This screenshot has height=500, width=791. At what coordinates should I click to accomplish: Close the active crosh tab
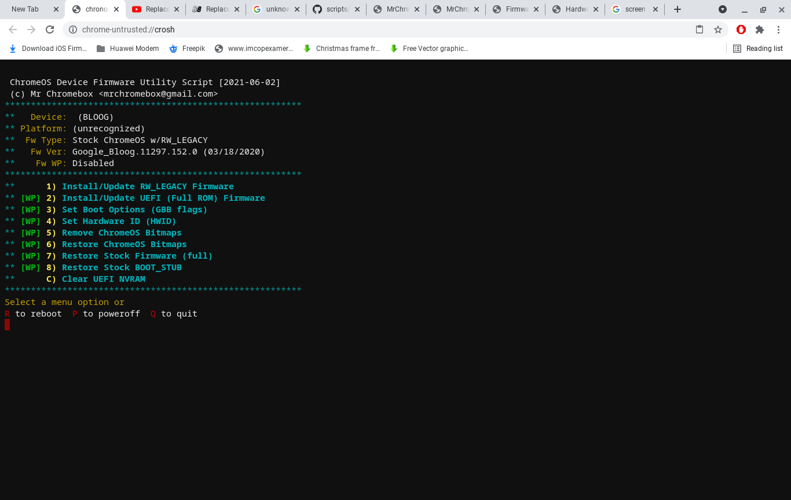tap(116, 9)
